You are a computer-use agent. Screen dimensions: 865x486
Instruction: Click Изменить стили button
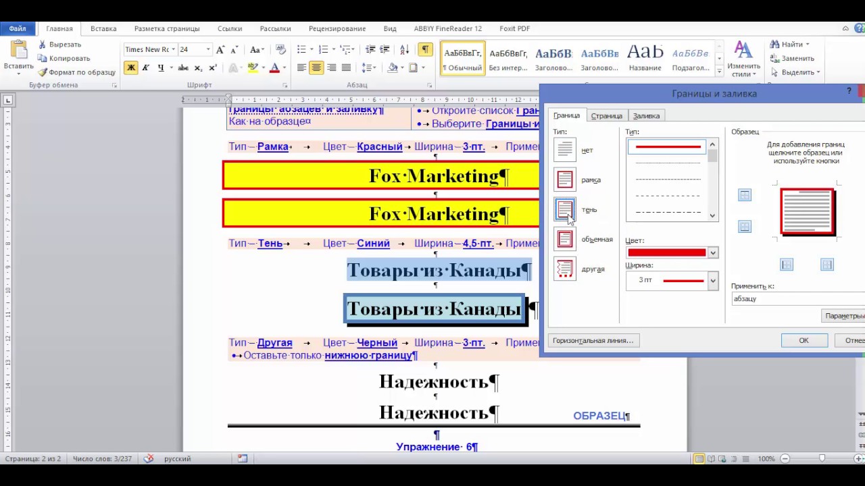(744, 58)
